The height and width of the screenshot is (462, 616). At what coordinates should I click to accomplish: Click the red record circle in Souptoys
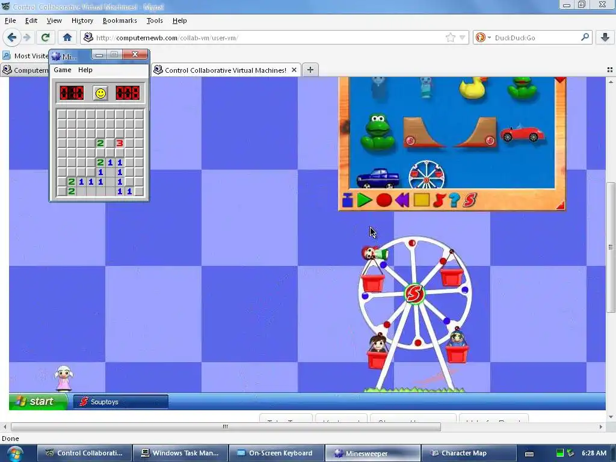click(x=384, y=200)
